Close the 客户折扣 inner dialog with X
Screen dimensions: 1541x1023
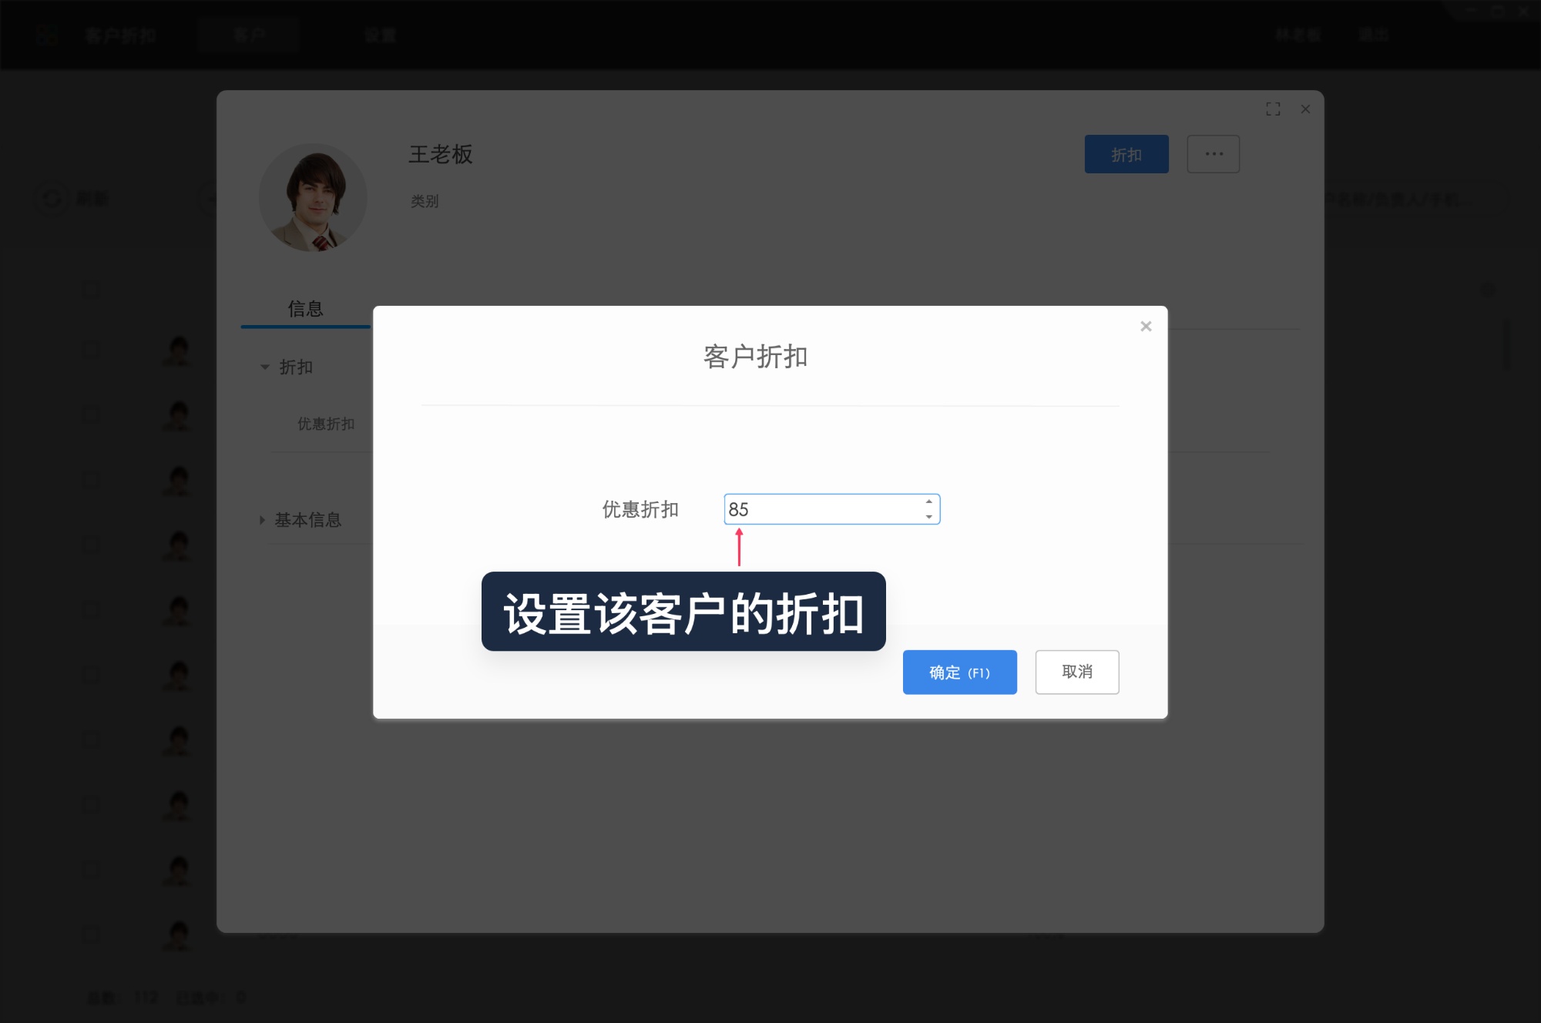(x=1146, y=326)
